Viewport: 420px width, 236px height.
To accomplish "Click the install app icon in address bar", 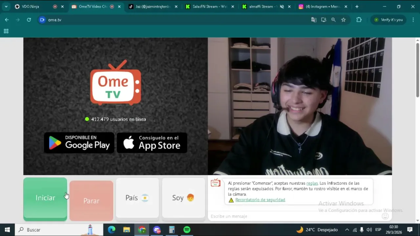I will 324,20.
